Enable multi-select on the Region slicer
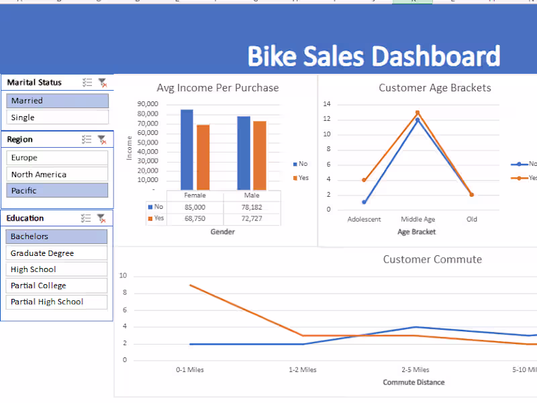The image size is (537, 403). tap(87, 139)
